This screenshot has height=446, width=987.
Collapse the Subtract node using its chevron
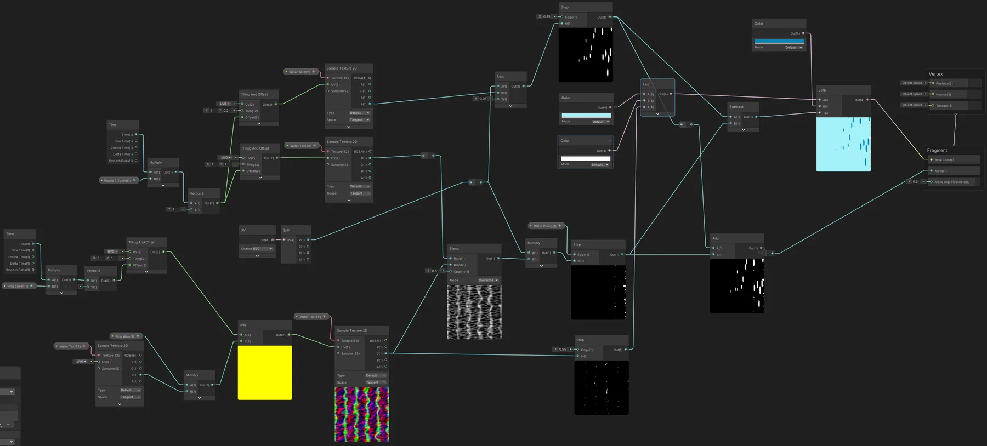(x=743, y=130)
